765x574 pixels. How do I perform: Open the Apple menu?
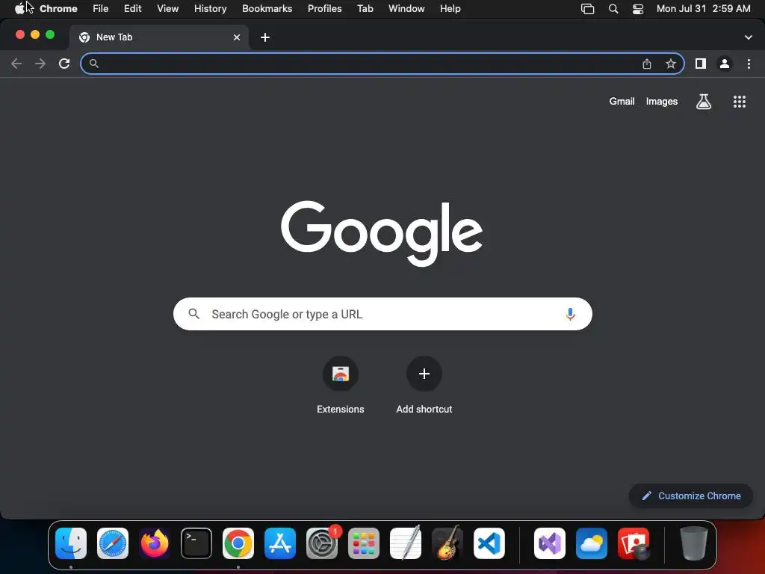19,8
